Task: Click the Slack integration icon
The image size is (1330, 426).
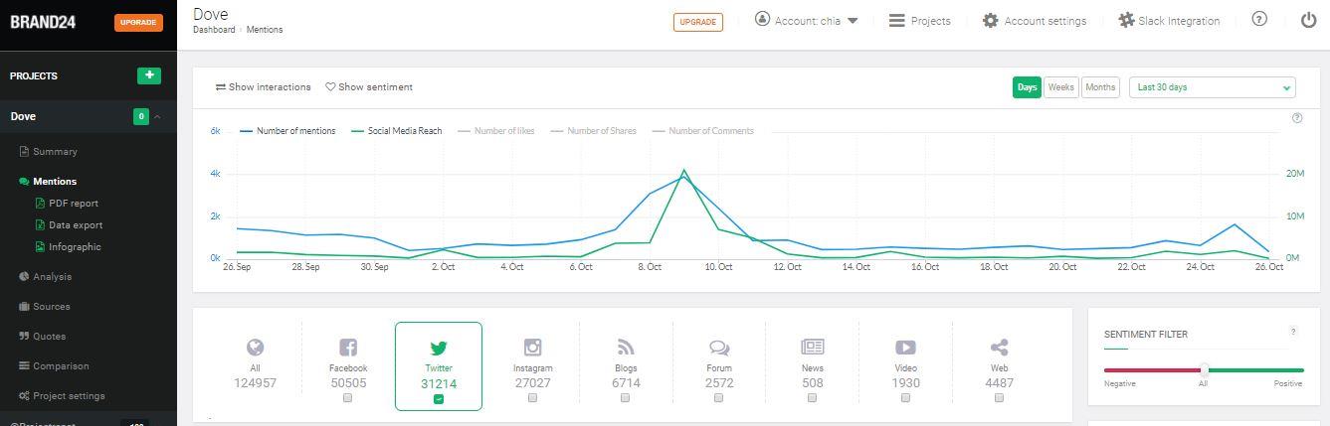Action: (1126, 20)
